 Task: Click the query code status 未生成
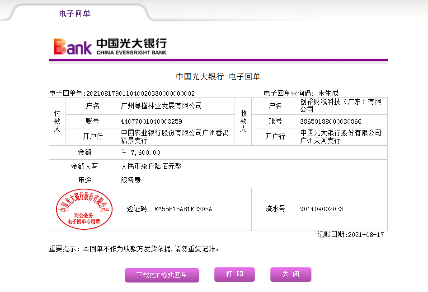point(329,93)
